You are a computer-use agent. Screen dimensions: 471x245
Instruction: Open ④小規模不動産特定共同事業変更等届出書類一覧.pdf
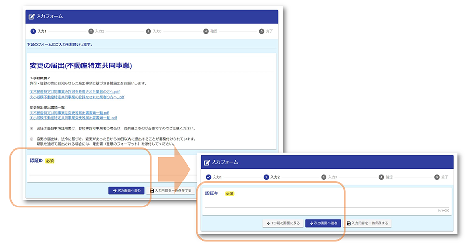[73, 118]
